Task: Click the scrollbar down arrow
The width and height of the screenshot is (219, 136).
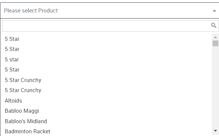Action: 215,131
